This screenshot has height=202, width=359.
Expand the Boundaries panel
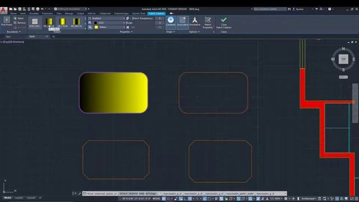click(13, 32)
